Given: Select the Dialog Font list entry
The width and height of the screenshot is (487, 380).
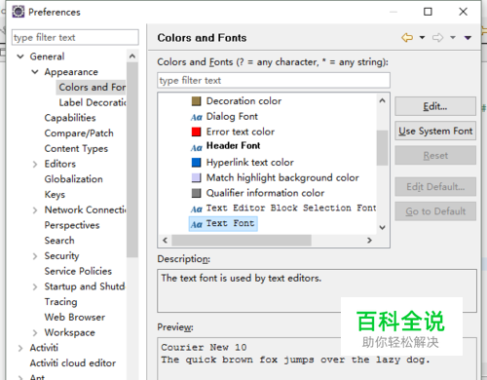Looking at the screenshot, I should 232,116.
